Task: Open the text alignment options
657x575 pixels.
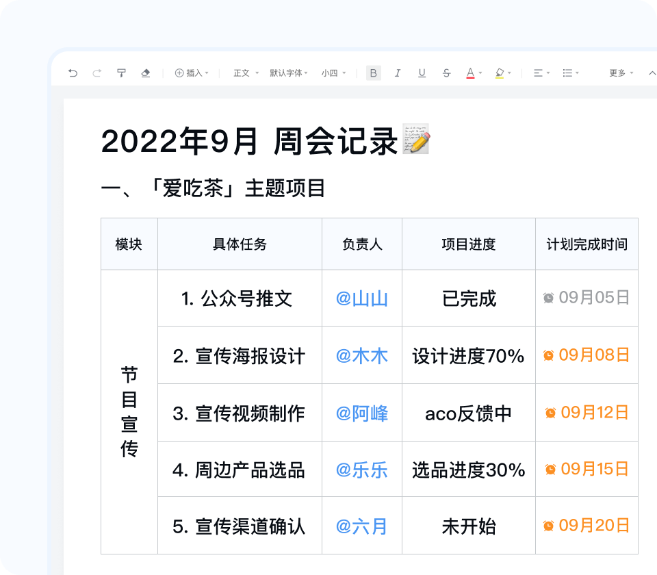Action: 541,73
